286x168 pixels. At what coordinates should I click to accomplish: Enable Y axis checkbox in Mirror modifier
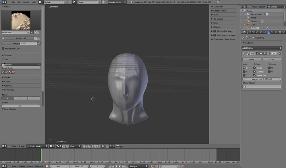click(244, 72)
